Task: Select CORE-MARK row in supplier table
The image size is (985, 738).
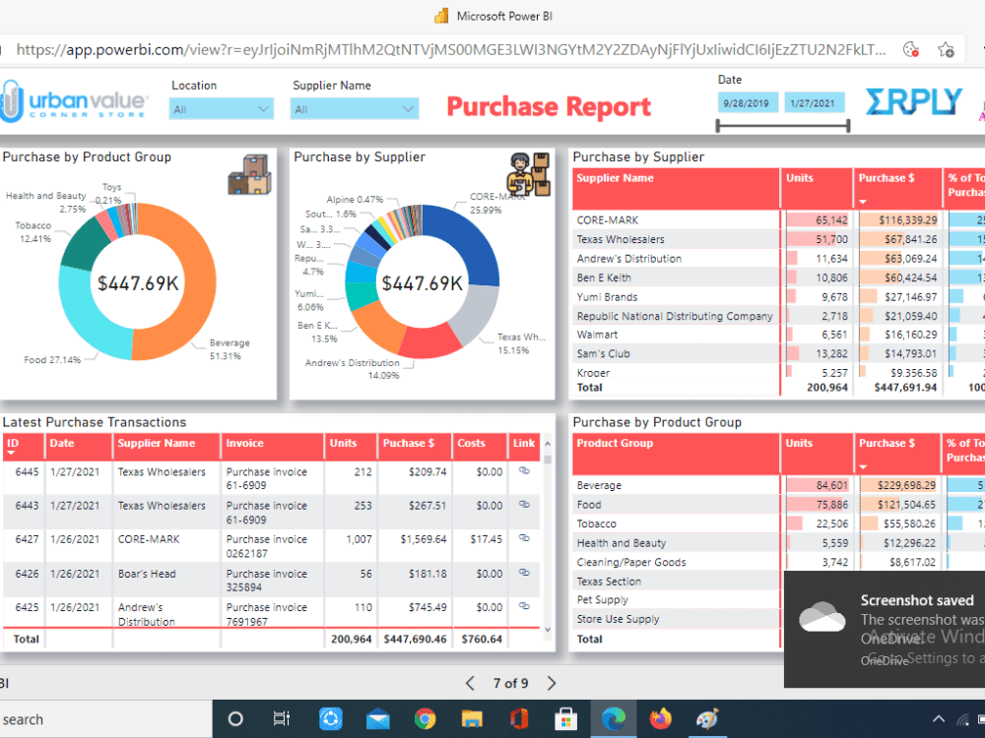Action: pos(778,220)
